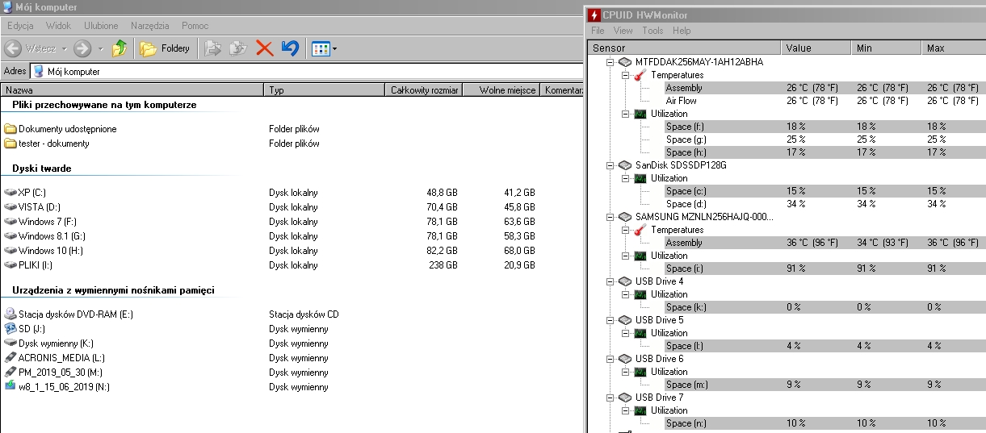Select the Stacja dysków DVD-RAM (E:) icon

pos(10,314)
